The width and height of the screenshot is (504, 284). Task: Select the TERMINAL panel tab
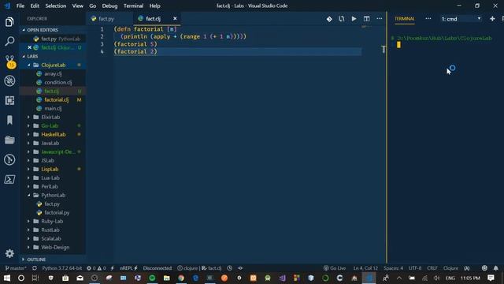[404, 19]
